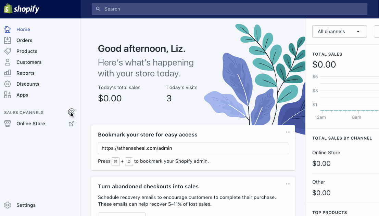The image size is (379, 216).
Task: Open the Settings gear icon
Action: click(8, 205)
